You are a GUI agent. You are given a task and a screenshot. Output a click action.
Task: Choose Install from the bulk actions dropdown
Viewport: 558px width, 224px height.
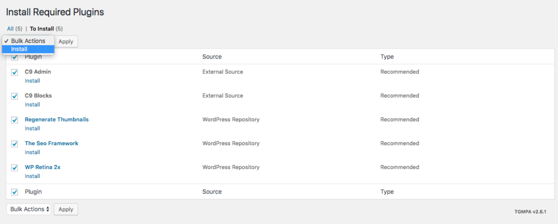28,49
